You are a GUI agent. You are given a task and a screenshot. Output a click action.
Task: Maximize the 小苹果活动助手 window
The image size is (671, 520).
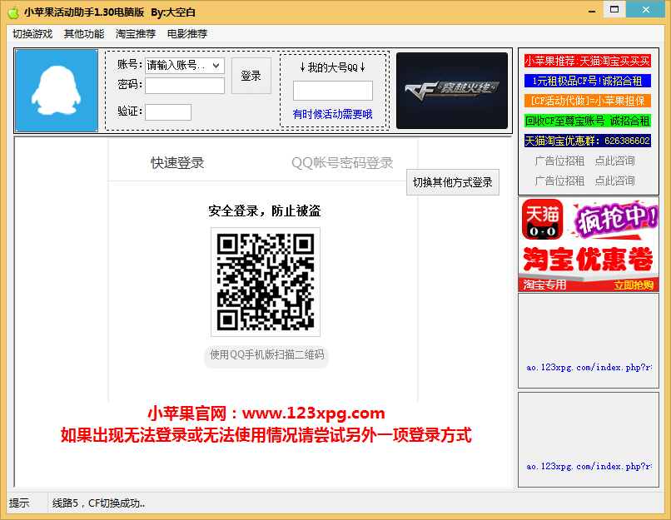point(614,9)
